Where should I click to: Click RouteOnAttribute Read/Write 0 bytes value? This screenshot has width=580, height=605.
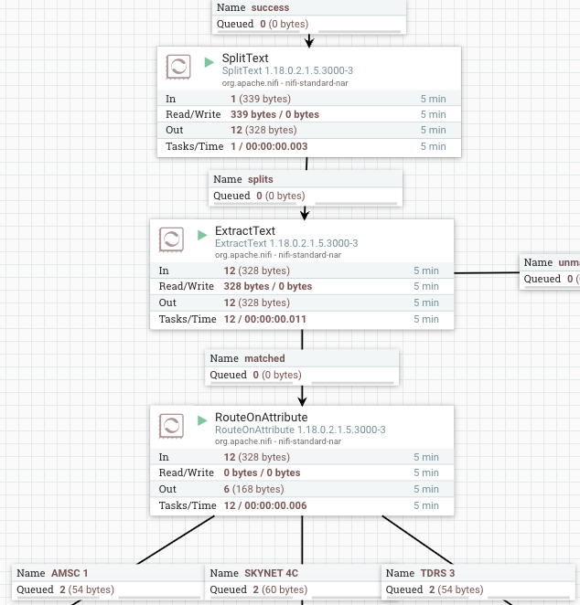[262, 472]
